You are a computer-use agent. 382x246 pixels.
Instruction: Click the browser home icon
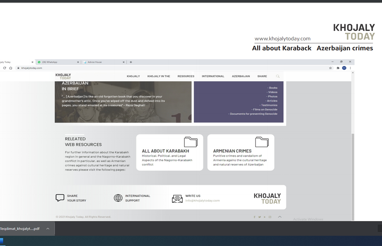tap(11, 68)
